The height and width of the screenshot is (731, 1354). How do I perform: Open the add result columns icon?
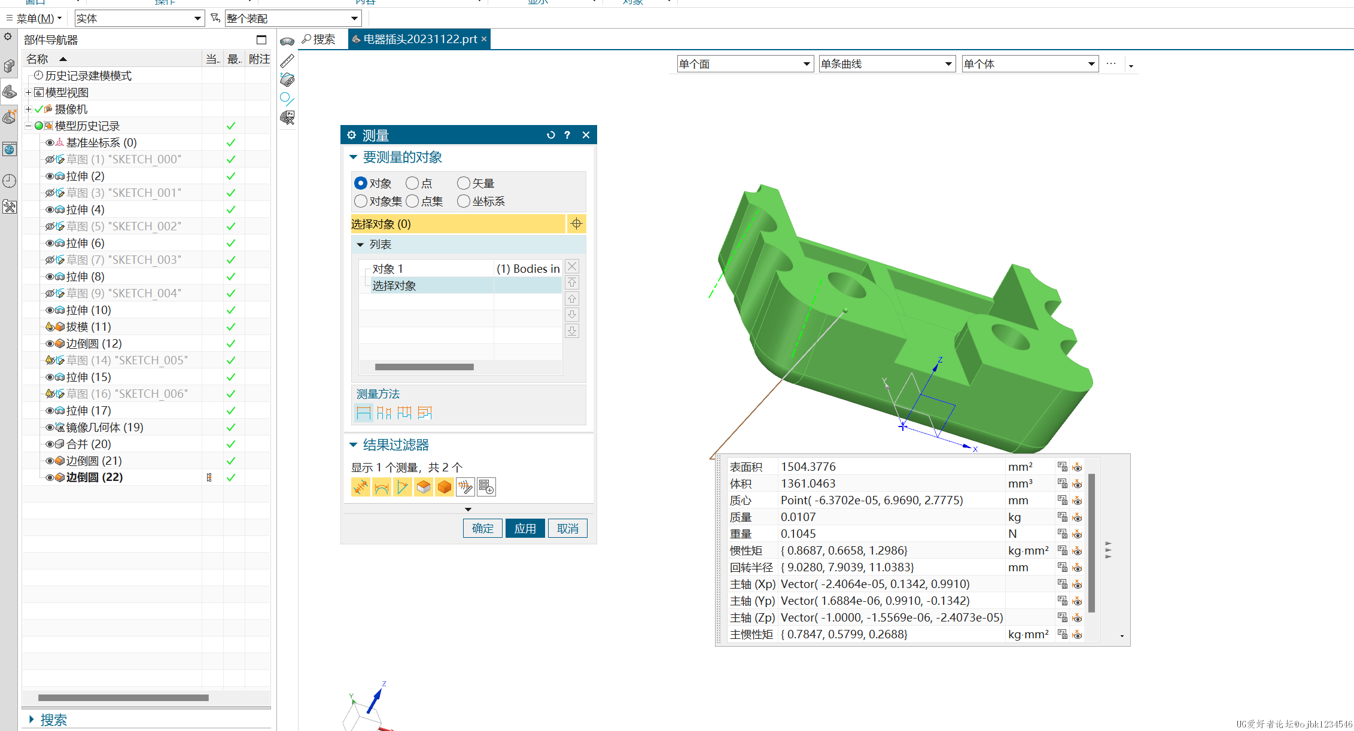click(x=486, y=487)
